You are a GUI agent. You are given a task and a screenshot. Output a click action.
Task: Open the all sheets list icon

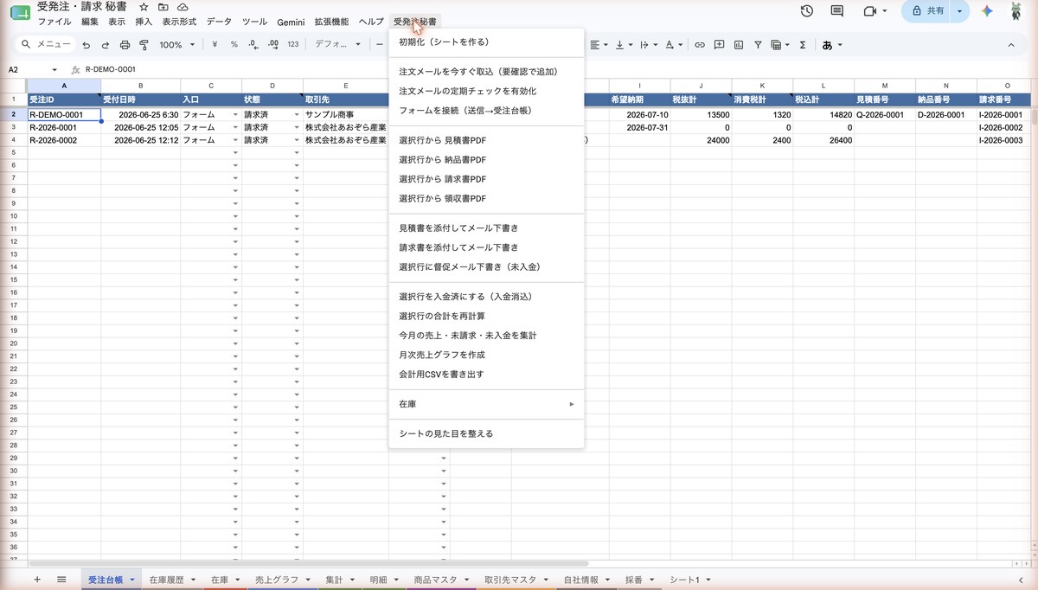[x=61, y=579]
